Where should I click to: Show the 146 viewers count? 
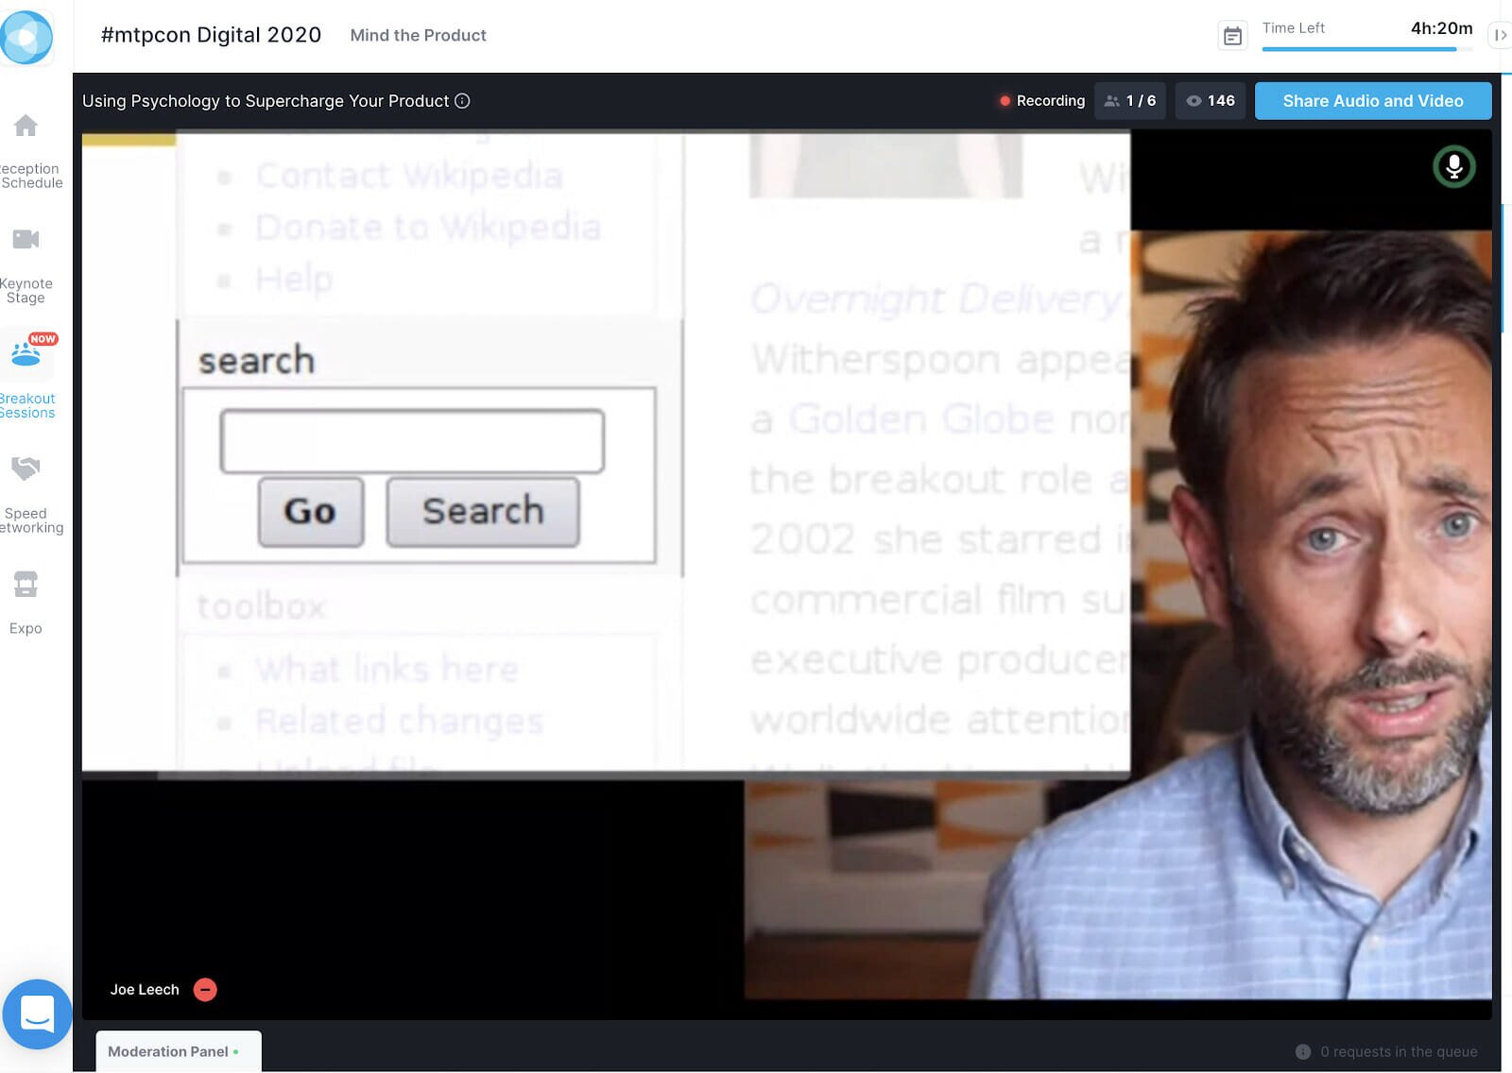pyautogui.click(x=1211, y=101)
